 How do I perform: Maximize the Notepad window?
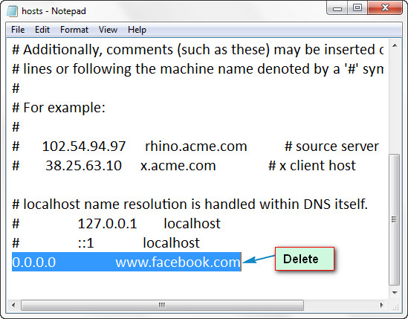tap(357, 8)
